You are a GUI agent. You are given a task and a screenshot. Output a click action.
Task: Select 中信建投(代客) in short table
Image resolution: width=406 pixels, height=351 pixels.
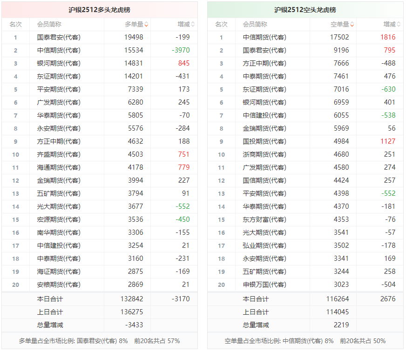click(264, 116)
